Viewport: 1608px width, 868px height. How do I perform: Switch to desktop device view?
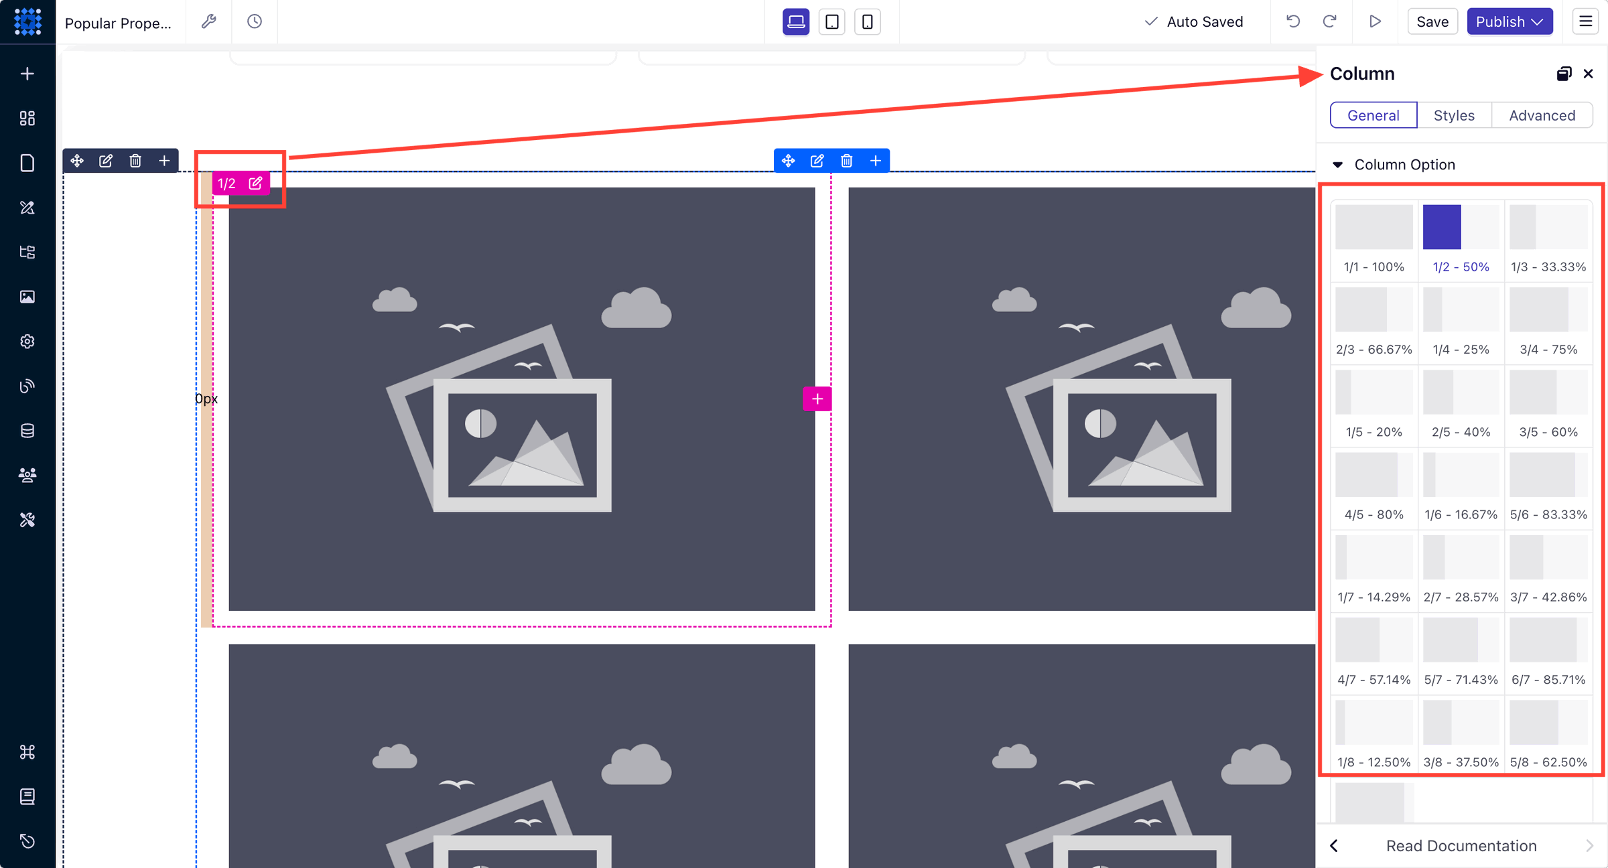tap(796, 21)
